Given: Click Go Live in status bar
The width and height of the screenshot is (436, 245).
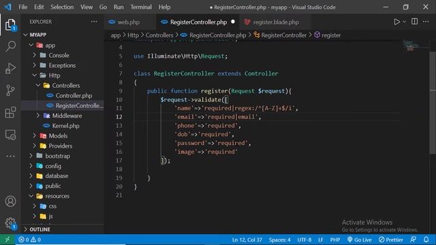Looking at the screenshot, I should [x=359, y=240].
